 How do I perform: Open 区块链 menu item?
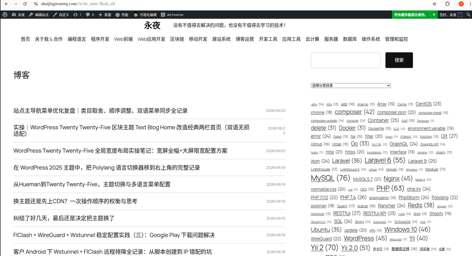pyautogui.click(x=177, y=39)
